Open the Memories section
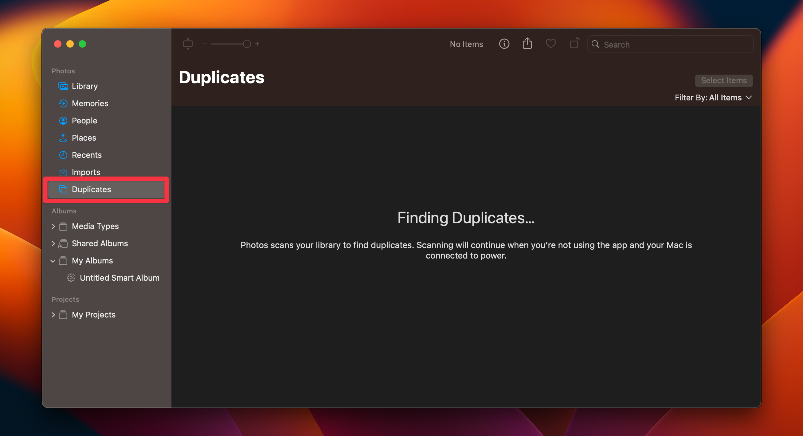803x436 pixels. pyautogui.click(x=90, y=103)
